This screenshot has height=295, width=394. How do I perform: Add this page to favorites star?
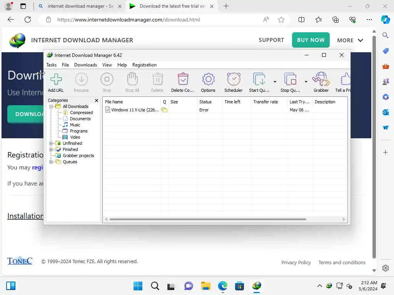coord(281,20)
